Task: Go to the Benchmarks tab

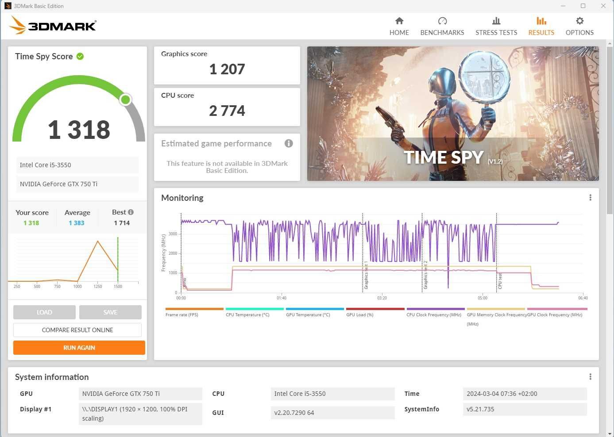Action: click(442, 26)
